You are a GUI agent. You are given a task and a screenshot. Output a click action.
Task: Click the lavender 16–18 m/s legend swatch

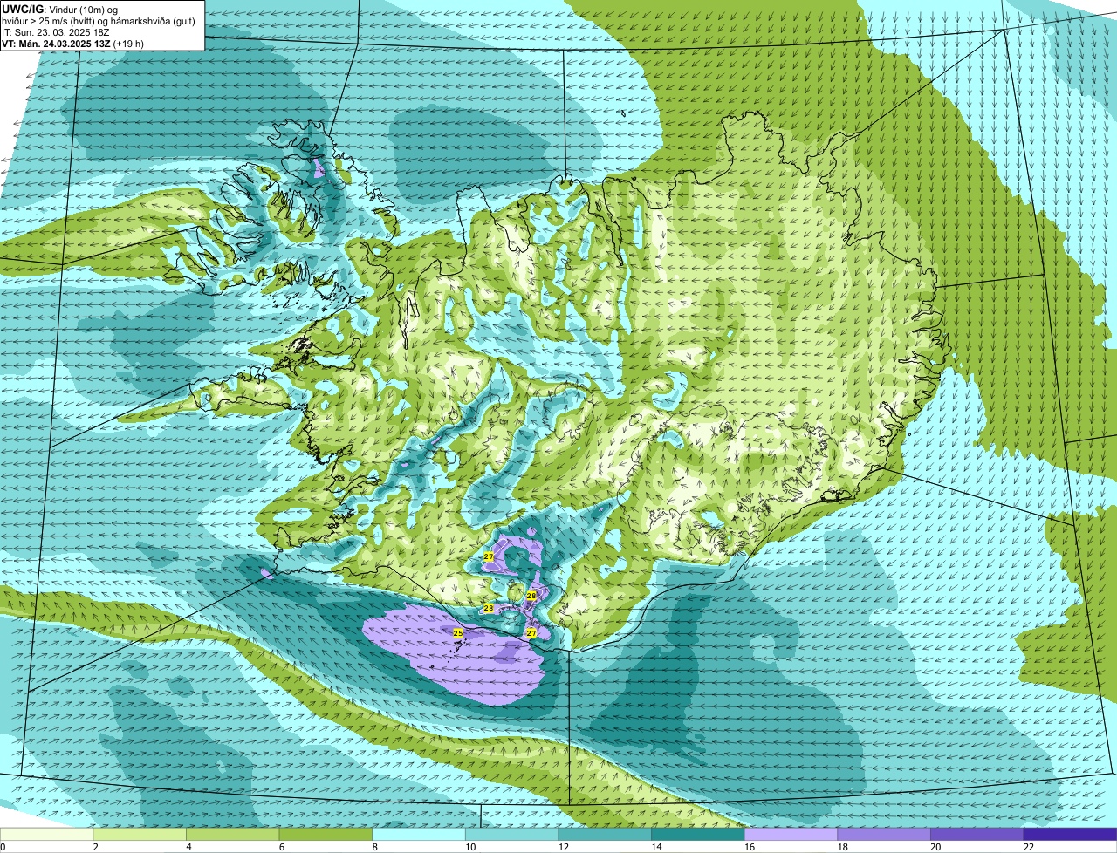tap(791, 834)
